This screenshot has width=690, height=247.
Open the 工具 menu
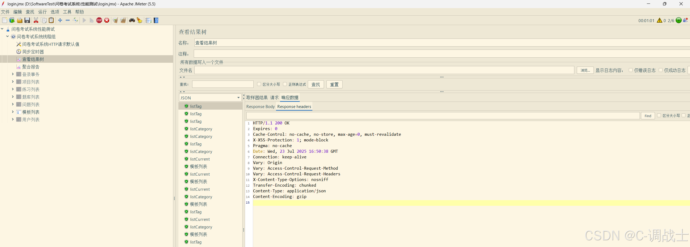(67, 12)
